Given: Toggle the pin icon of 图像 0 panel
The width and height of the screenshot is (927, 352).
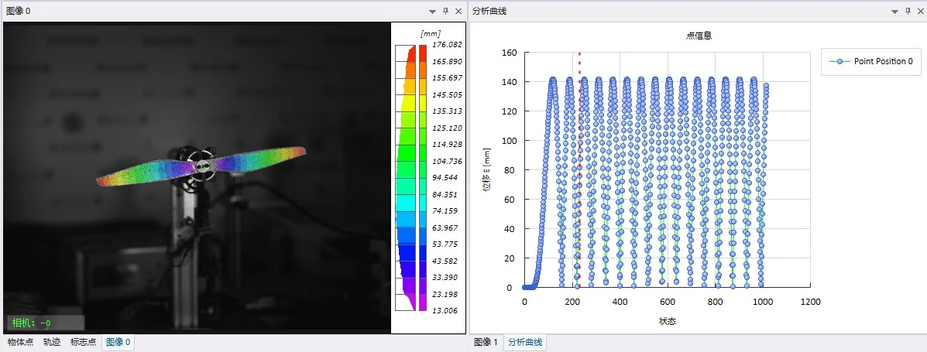Looking at the screenshot, I should pyautogui.click(x=446, y=12).
